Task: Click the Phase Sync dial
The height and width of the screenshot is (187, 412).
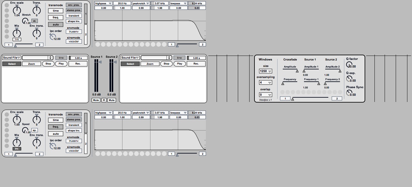Action: [x=349, y=93]
